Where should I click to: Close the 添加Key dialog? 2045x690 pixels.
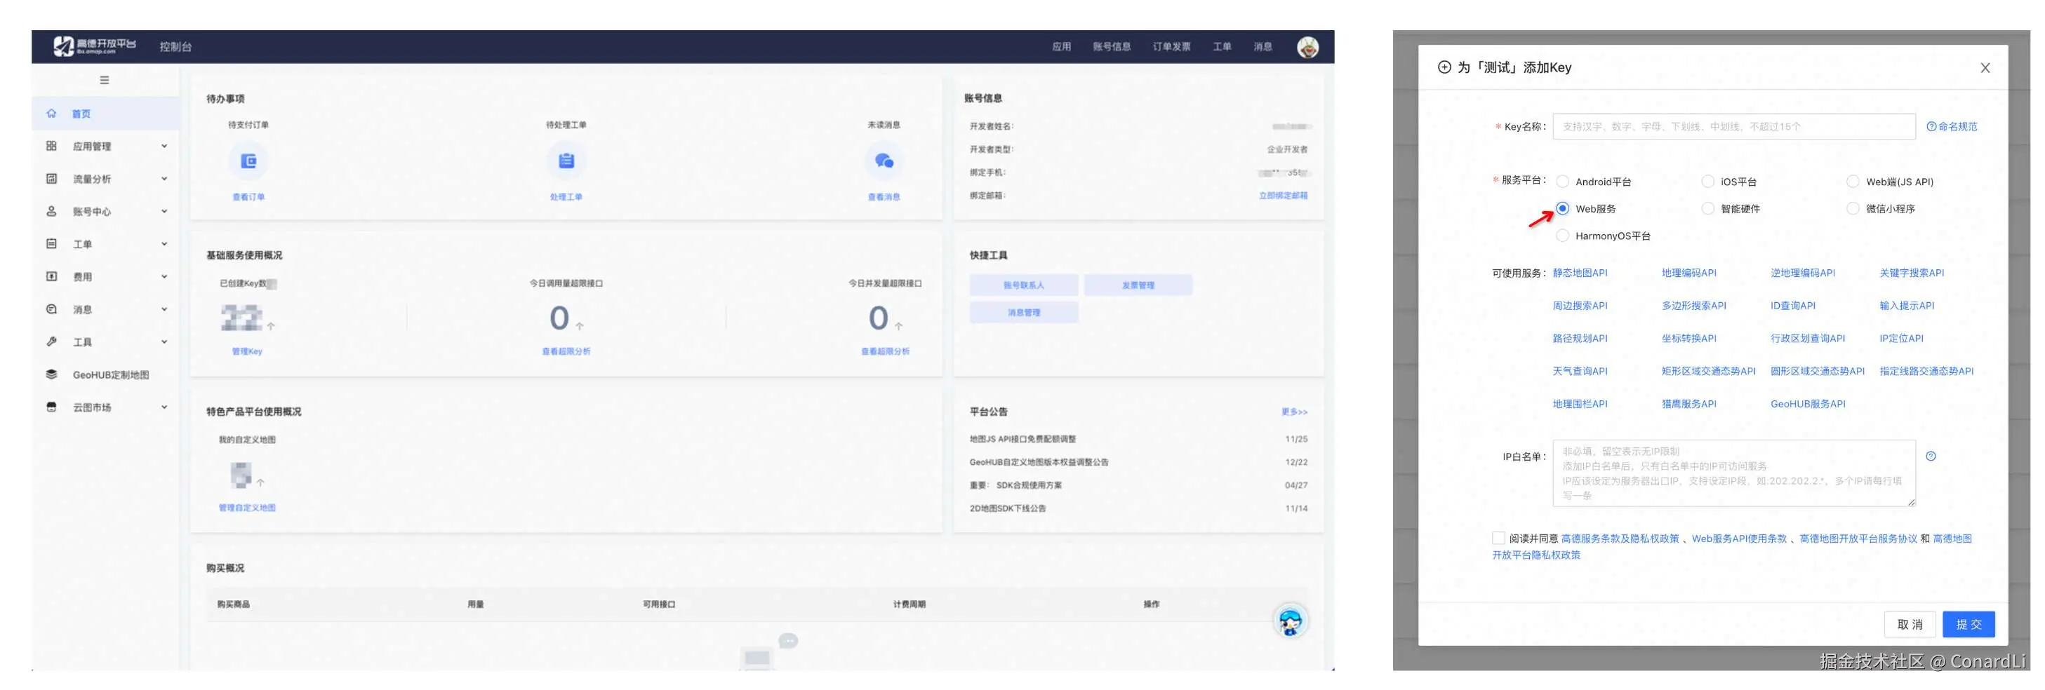[1985, 67]
